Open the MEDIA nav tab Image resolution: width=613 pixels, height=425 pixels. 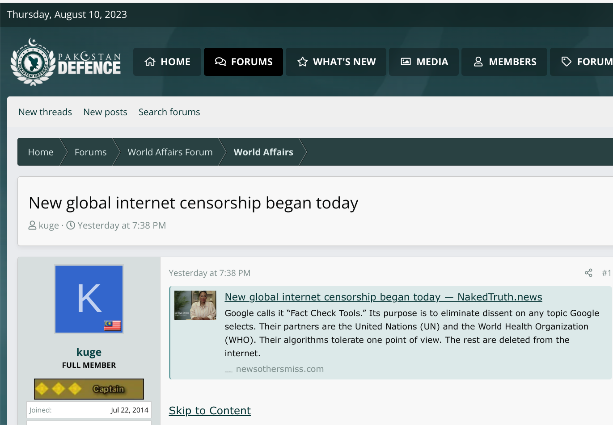(x=424, y=62)
